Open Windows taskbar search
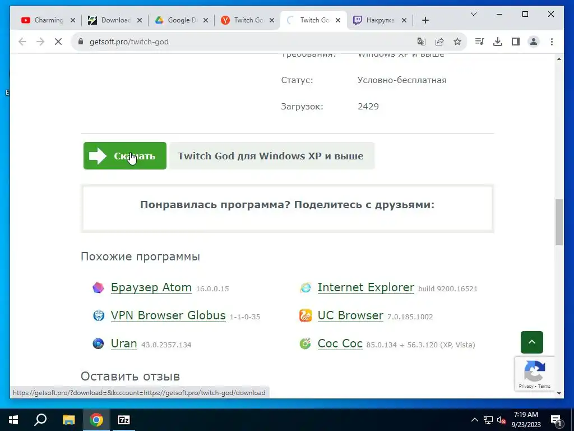The image size is (574, 431). point(40,420)
